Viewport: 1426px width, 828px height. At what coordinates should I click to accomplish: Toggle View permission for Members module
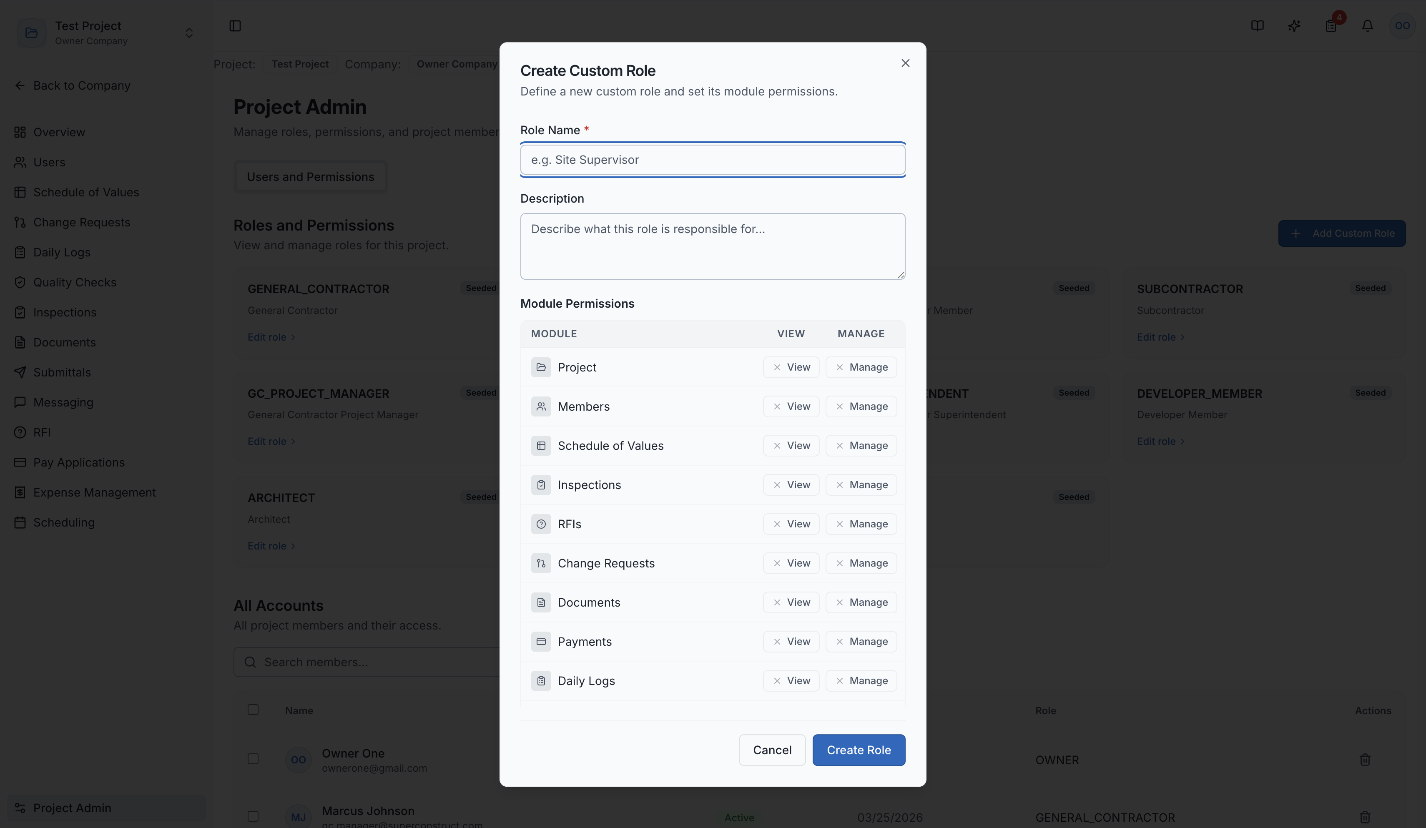pos(791,406)
